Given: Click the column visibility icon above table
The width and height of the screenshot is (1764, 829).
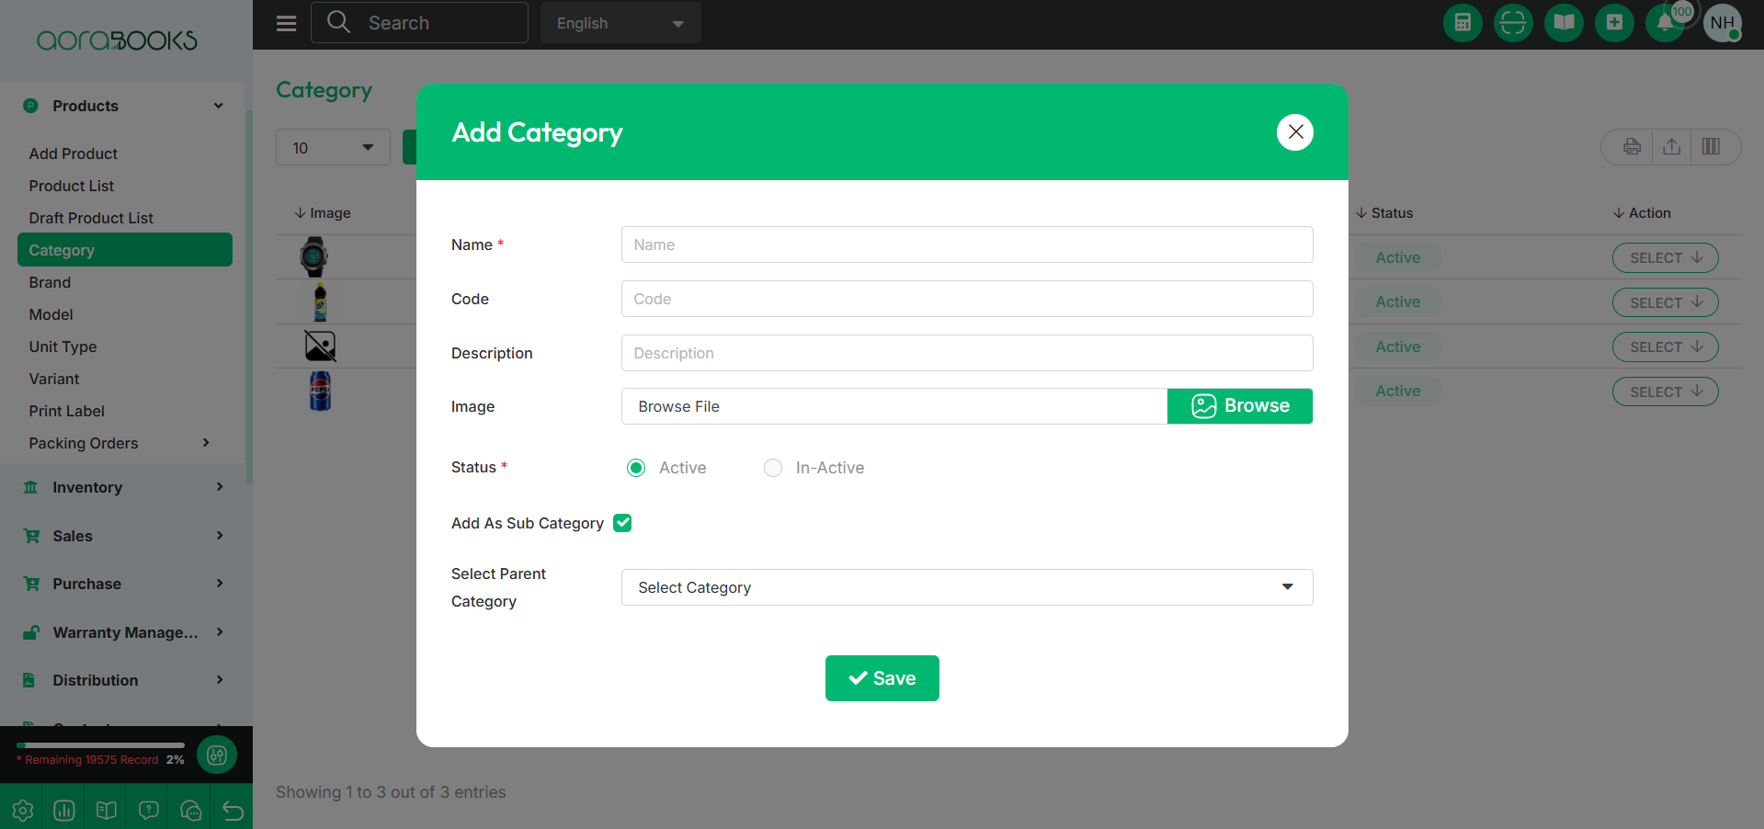Looking at the screenshot, I should 1711,147.
